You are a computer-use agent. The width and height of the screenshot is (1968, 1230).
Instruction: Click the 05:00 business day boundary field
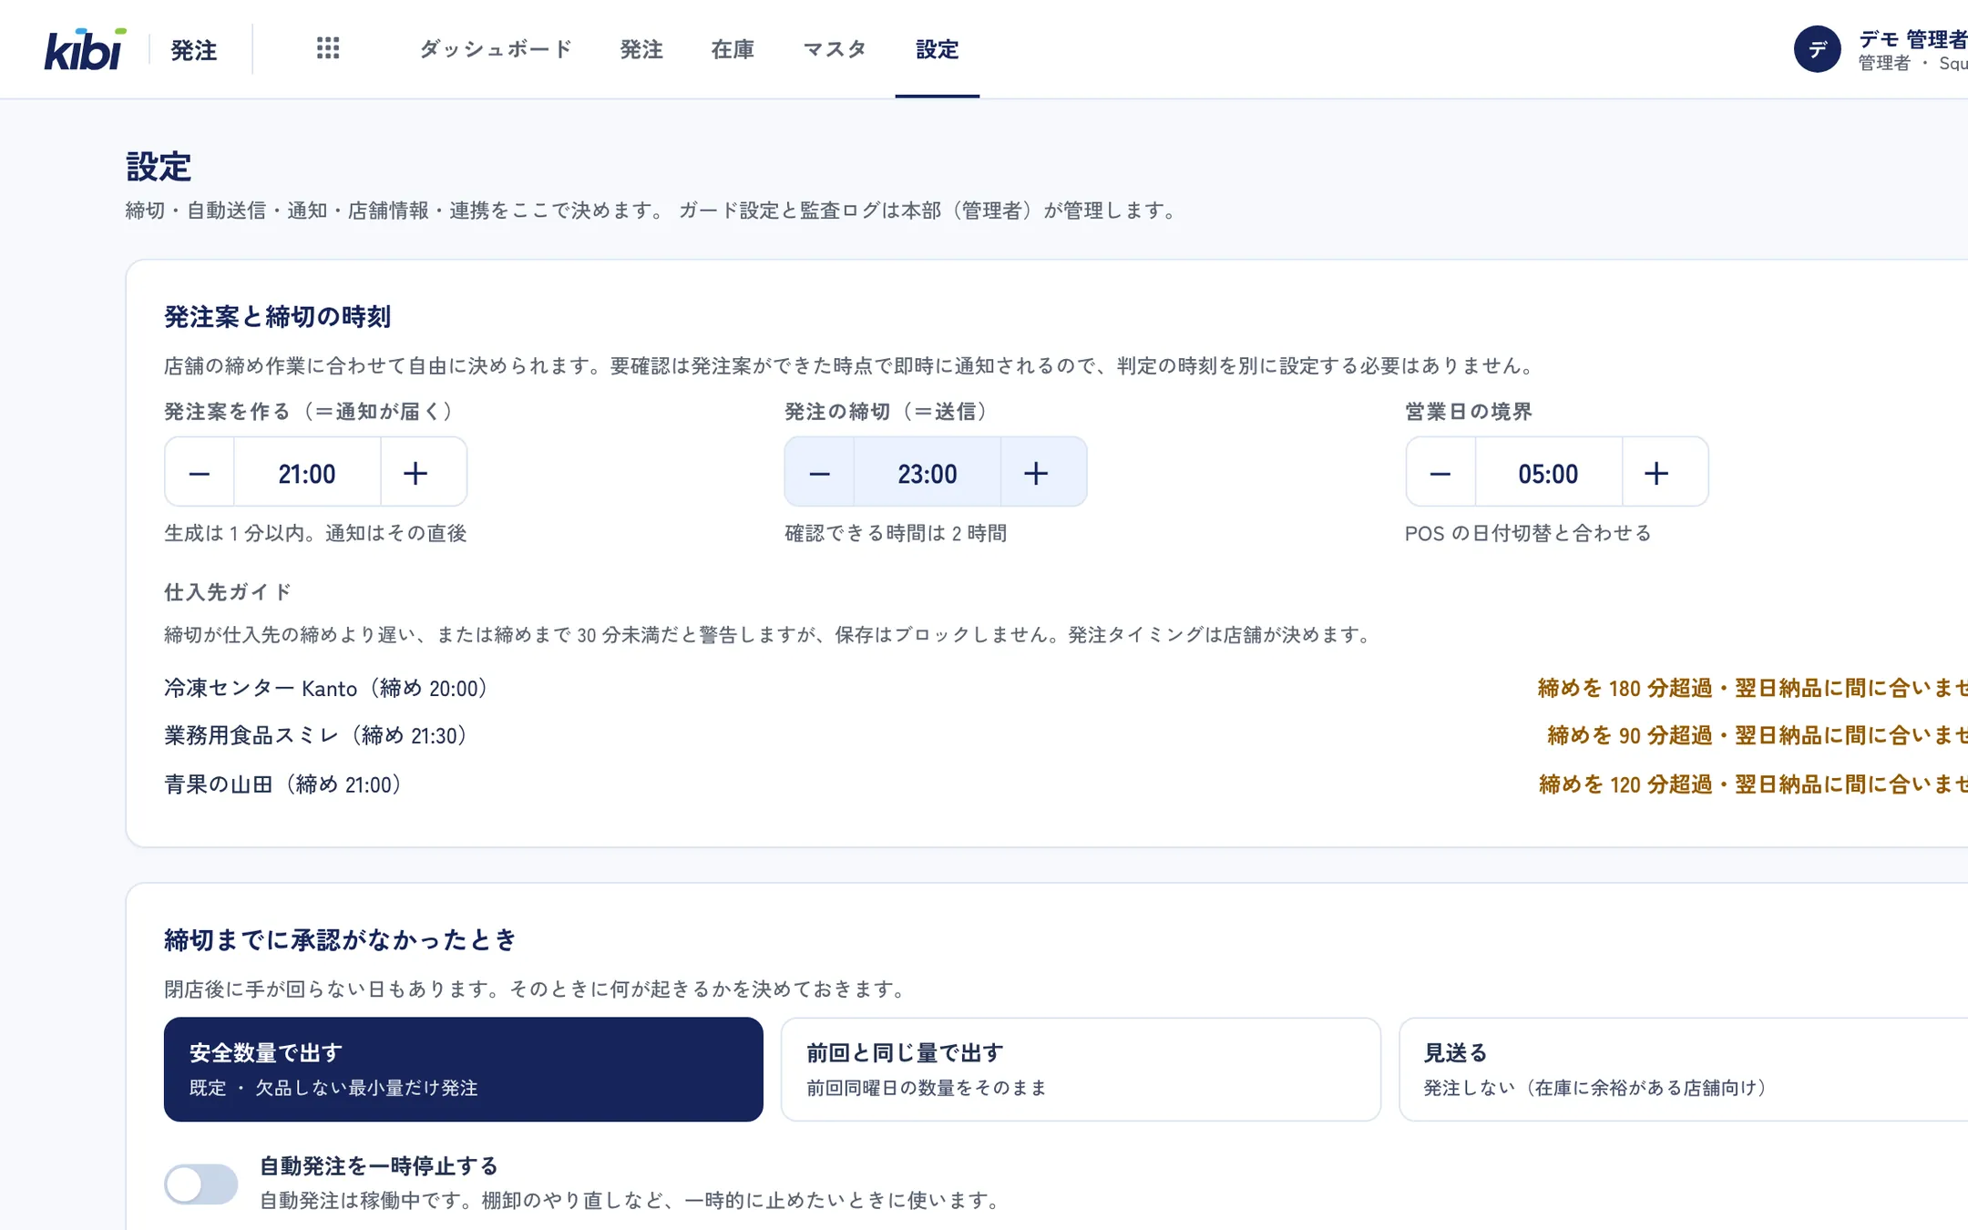click(1548, 473)
